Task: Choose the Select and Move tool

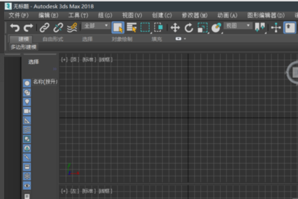Action: coord(175,28)
